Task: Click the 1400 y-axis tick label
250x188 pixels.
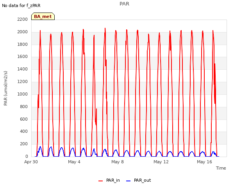Action: 23,69
